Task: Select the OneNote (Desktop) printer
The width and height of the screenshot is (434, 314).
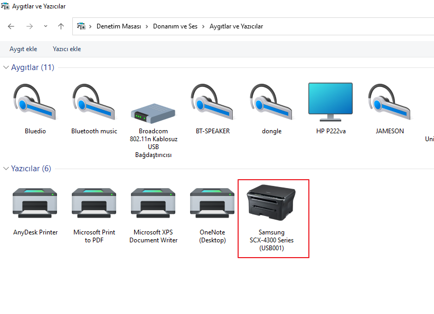Action: click(x=212, y=203)
